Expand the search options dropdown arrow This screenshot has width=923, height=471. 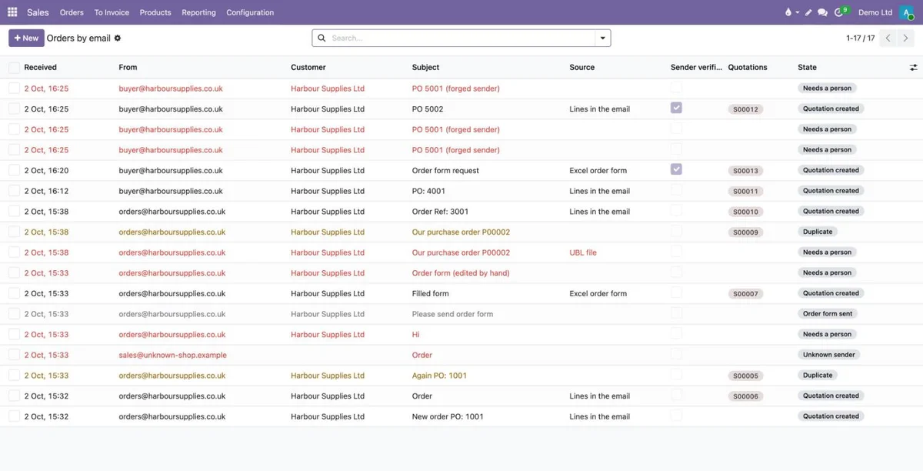click(x=602, y=38)
